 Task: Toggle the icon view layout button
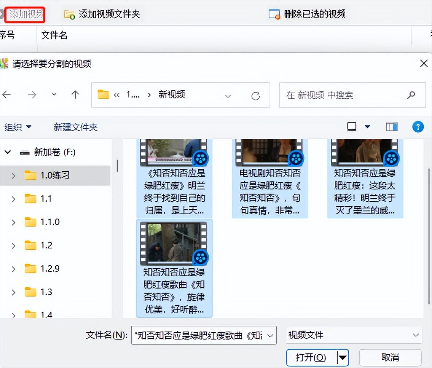point(352,126)
